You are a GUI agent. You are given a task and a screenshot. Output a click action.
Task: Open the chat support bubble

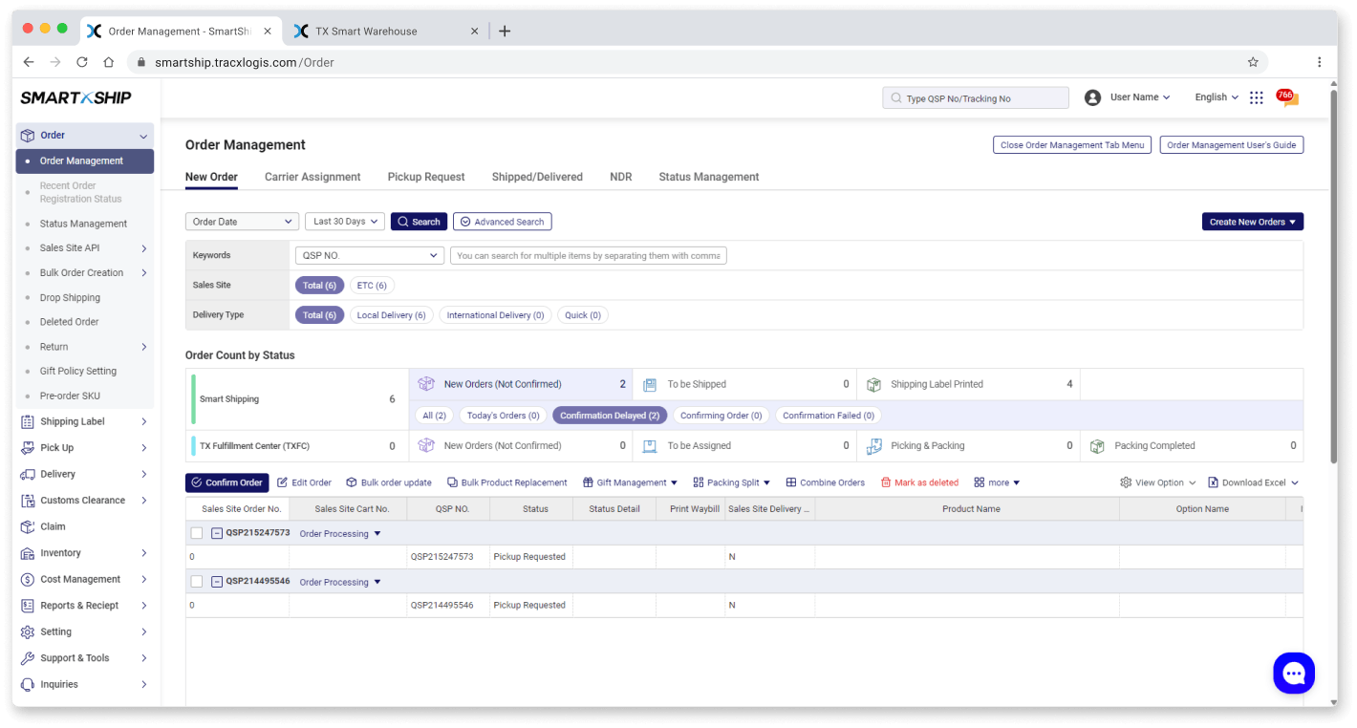(1293, 674)
